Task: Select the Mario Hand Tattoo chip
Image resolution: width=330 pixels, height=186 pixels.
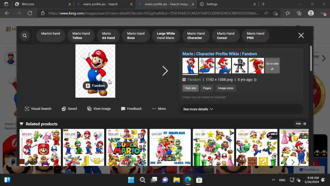Action: (x=81, y=36)
